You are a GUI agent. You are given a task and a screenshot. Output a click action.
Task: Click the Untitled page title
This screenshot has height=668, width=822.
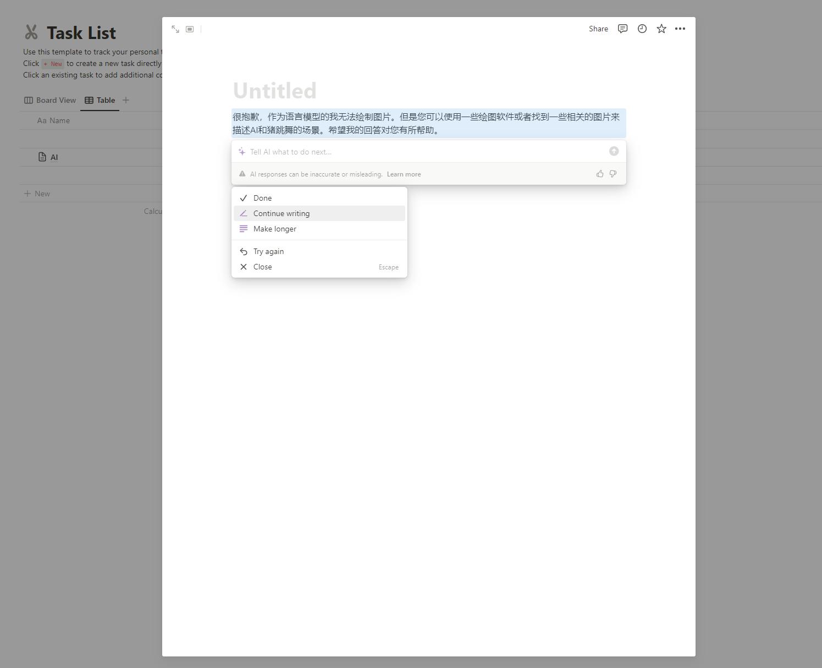click(x=275, y=91)
